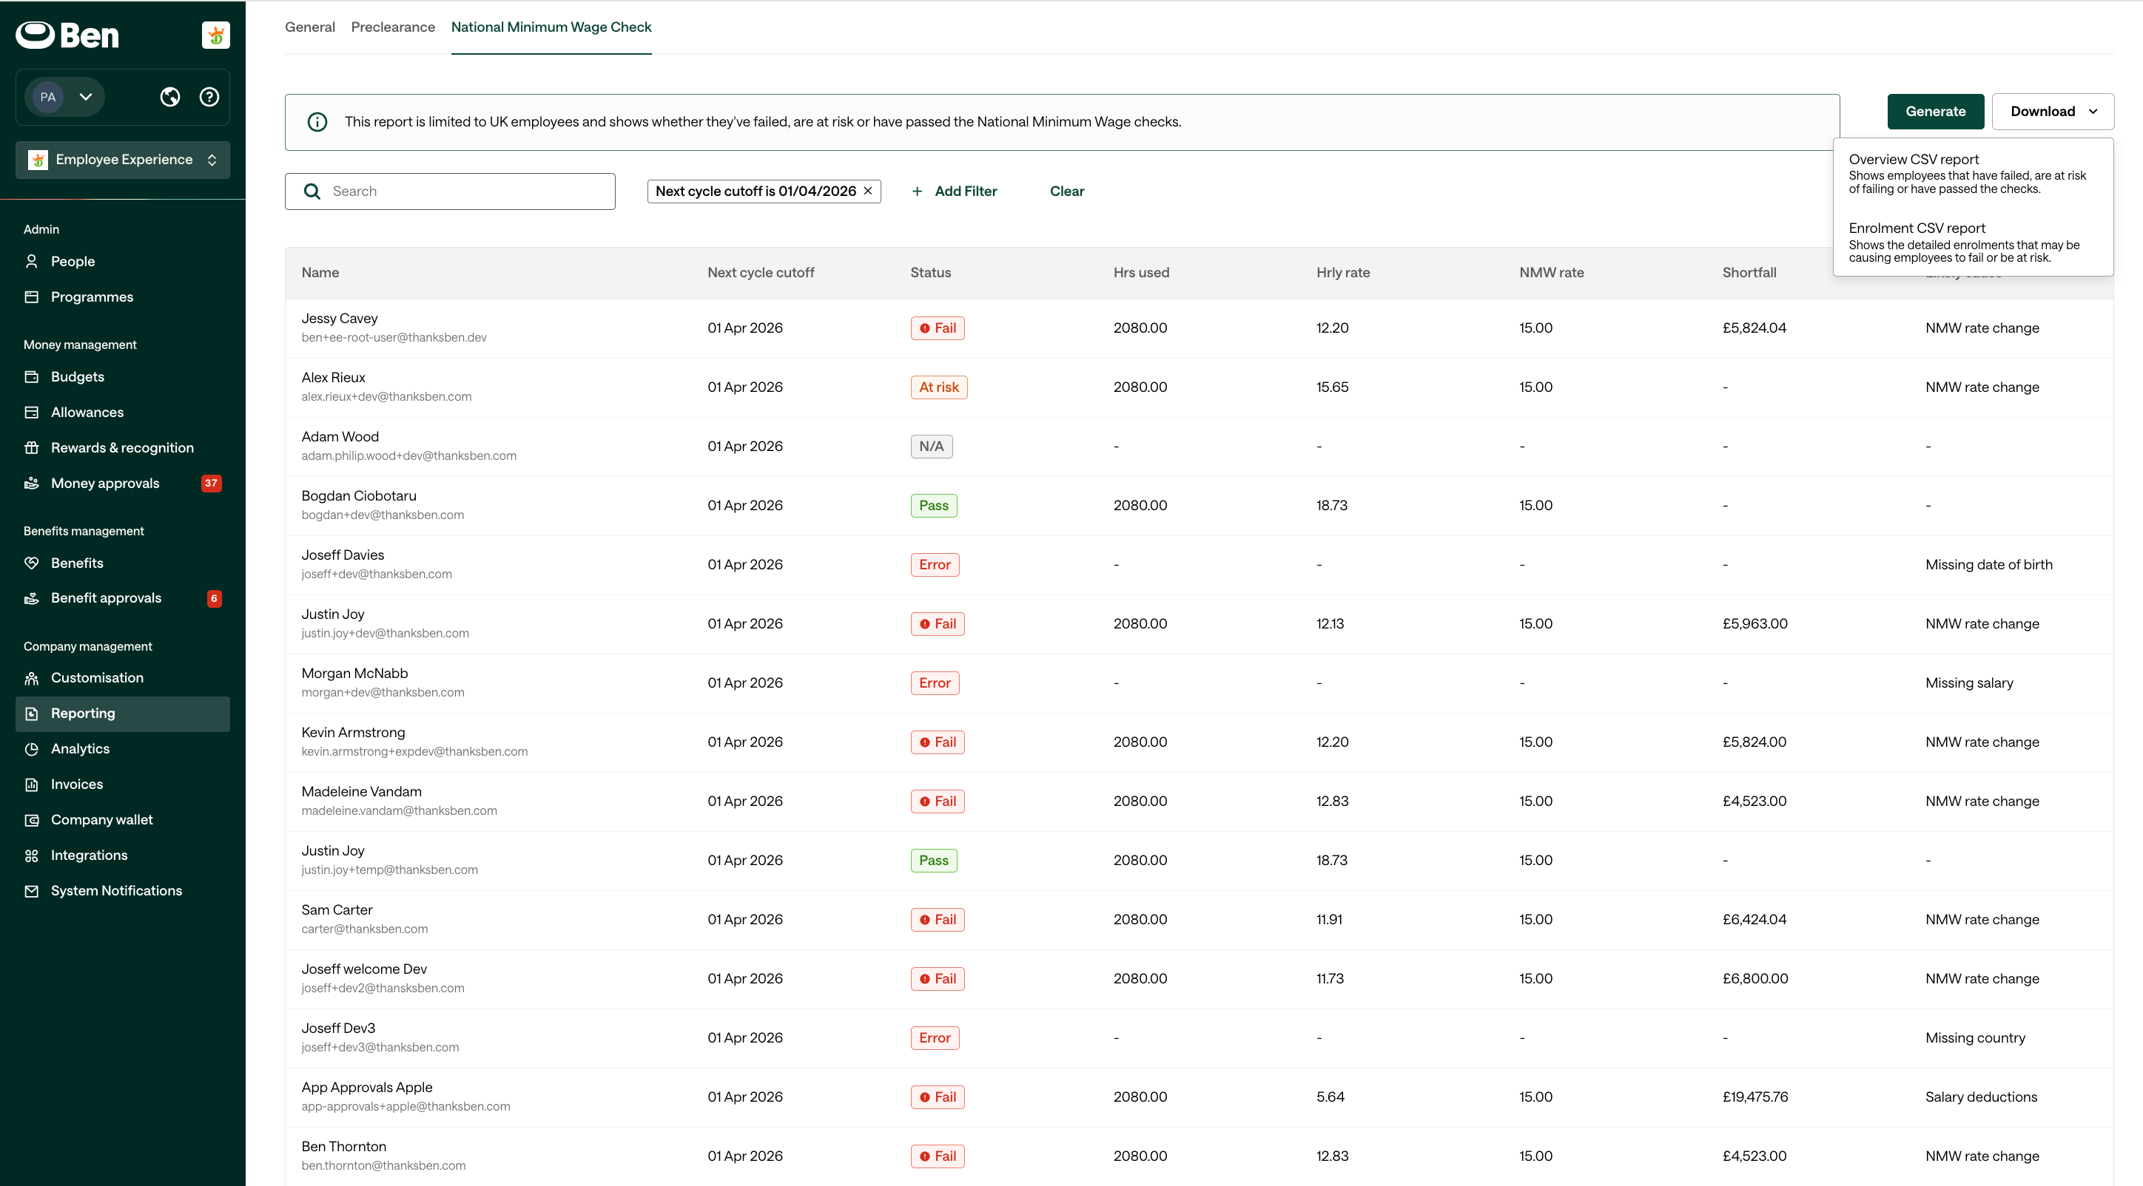Click the People icon in the sidebar
The height and width of the screenshot is (1186, 2143).
tap(32, 261)
